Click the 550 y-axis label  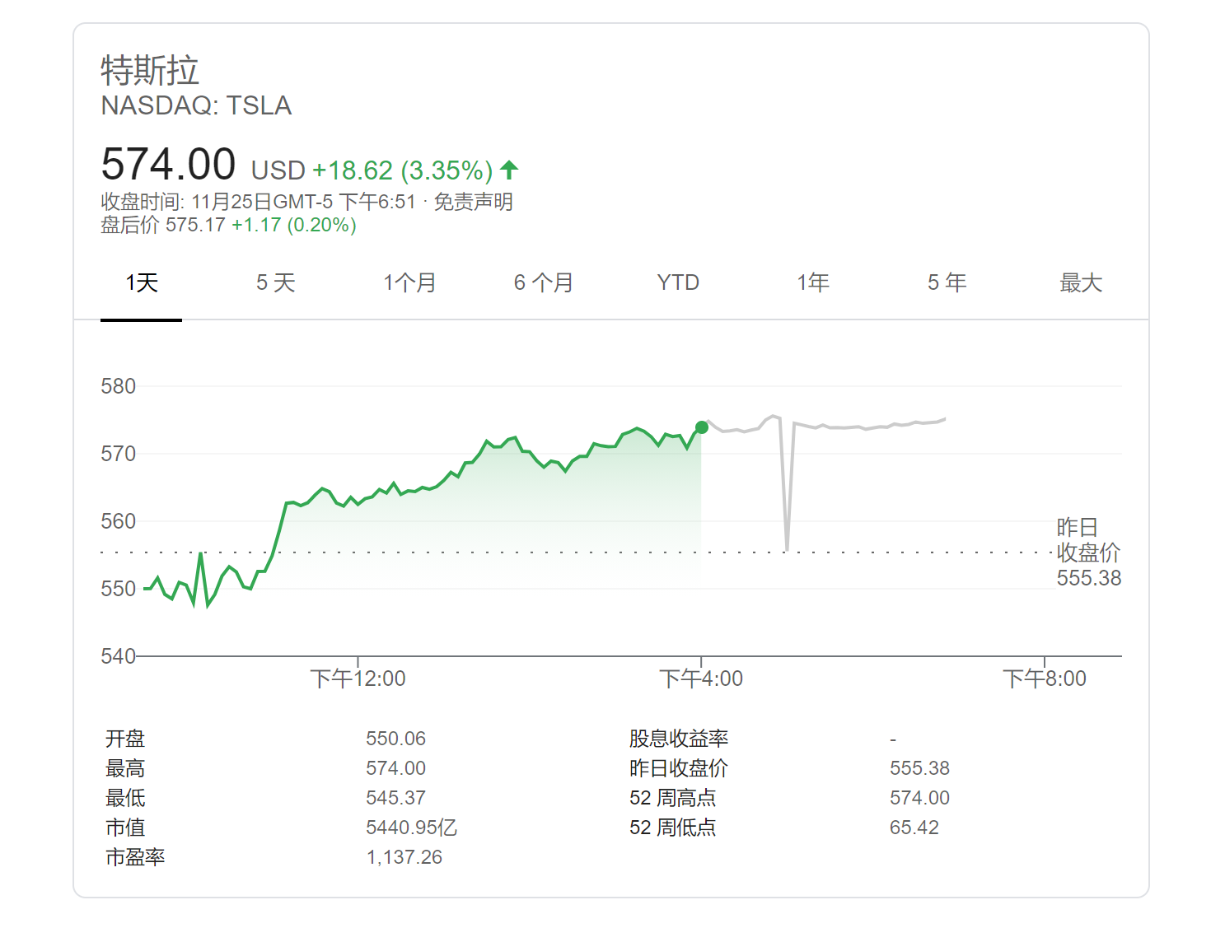point(118,589)
